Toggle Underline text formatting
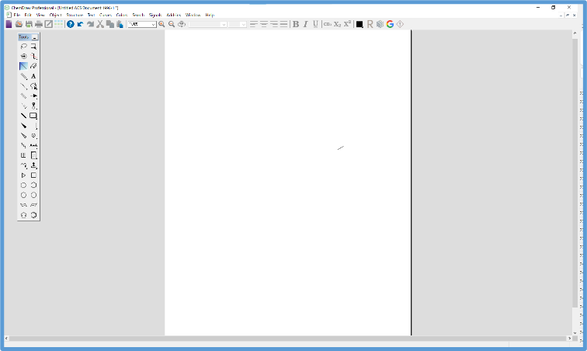The height and width of the screenshot is (351, 587). (x=315, y=24)
